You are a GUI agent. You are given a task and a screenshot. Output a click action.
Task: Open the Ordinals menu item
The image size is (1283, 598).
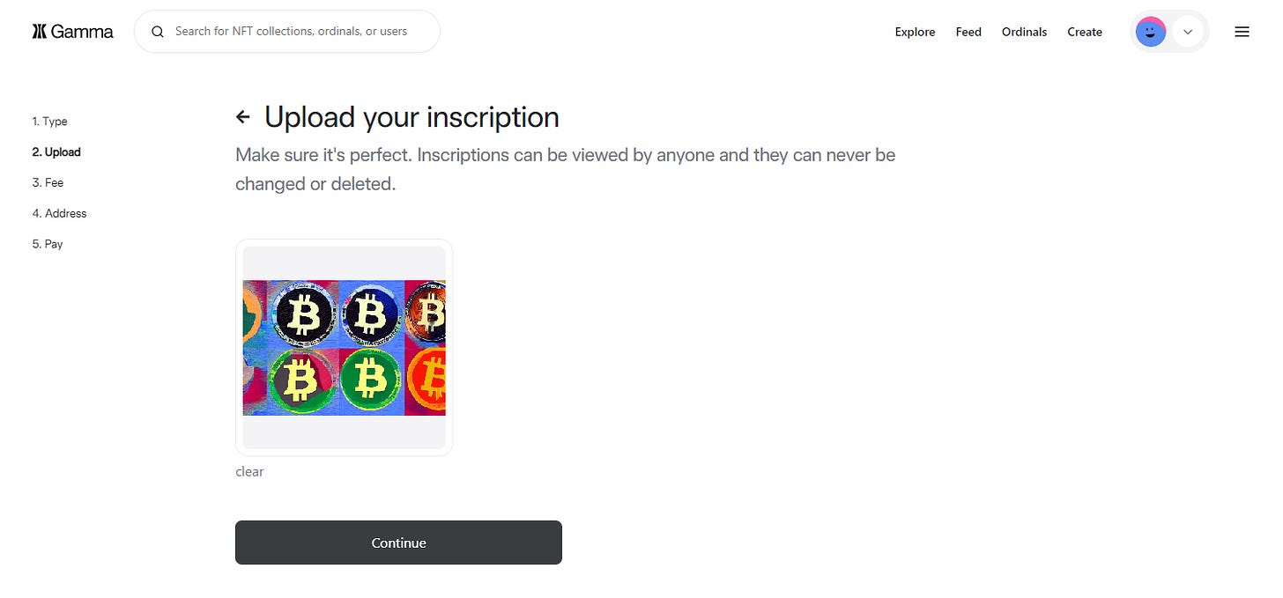point(1024,32)
